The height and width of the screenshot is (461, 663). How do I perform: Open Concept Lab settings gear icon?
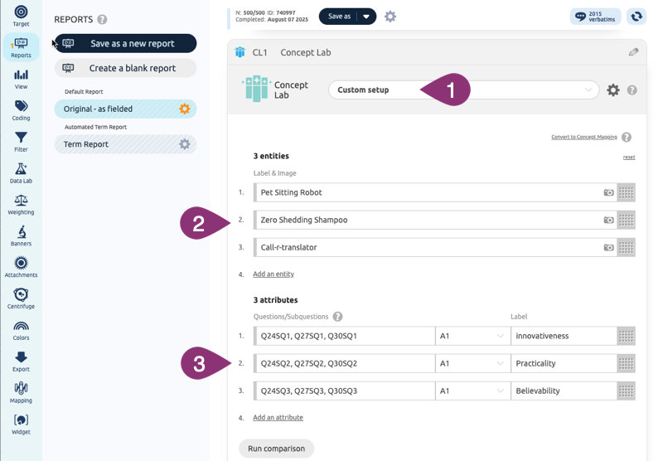[x=612, y=90]
